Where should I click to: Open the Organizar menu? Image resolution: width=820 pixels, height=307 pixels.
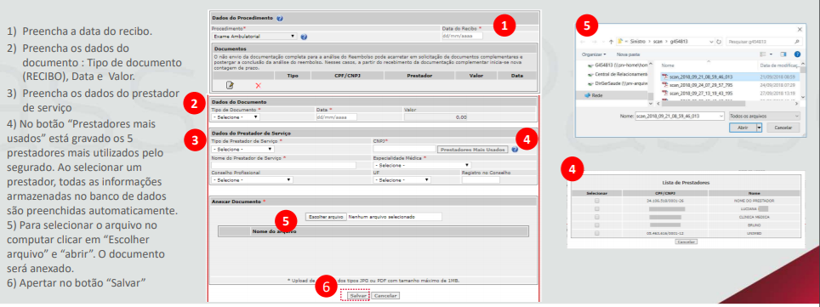(x=594, y=54)
